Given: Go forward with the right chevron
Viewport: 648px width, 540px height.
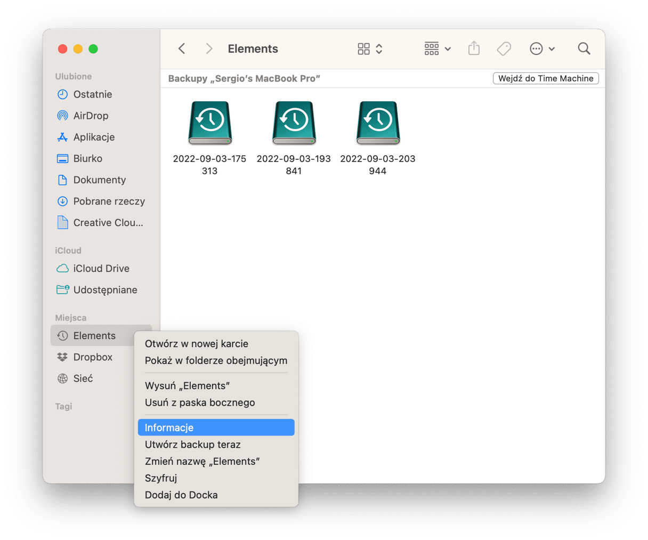Looking at the screenshot, I should pos(209,49).
